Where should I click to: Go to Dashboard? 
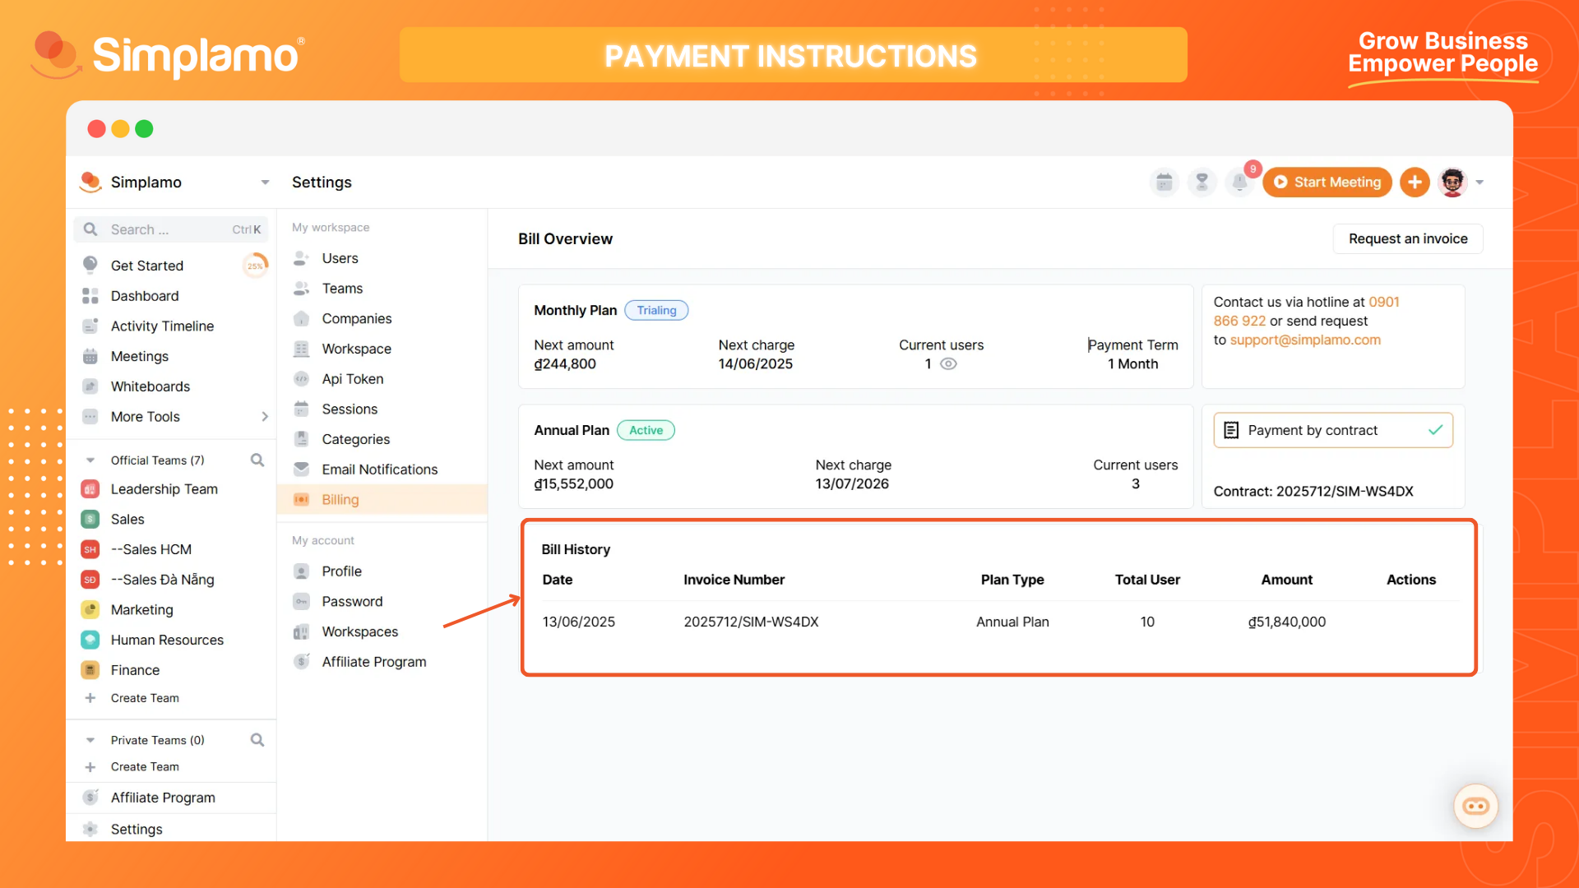[145, 296]
